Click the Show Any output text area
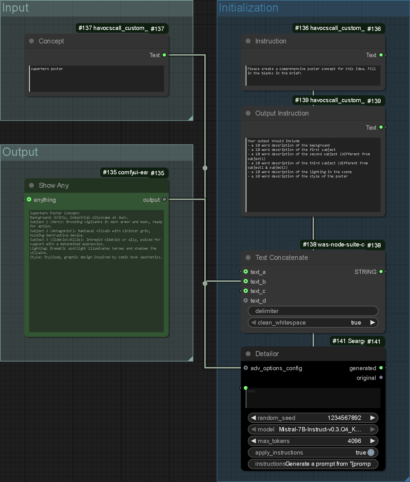The width and height of the screenshot is (410, 482). pos(97,271)
